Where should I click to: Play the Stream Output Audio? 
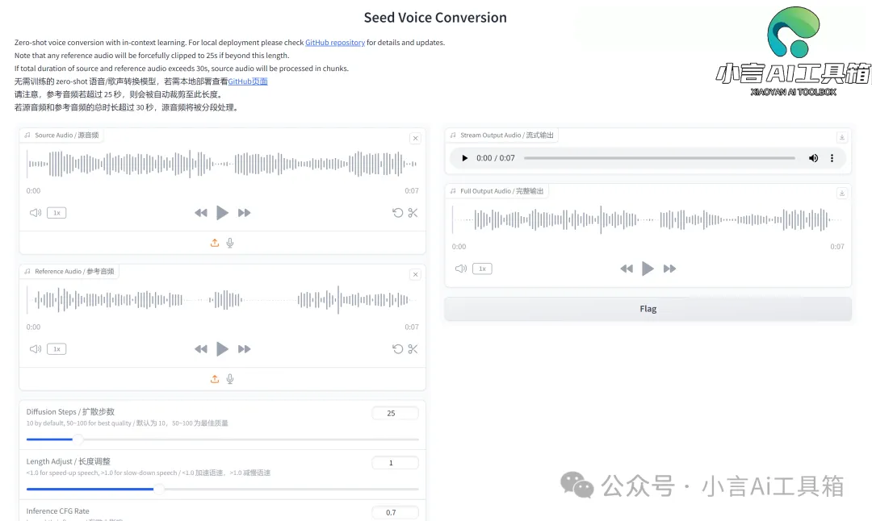click(465, 158)
